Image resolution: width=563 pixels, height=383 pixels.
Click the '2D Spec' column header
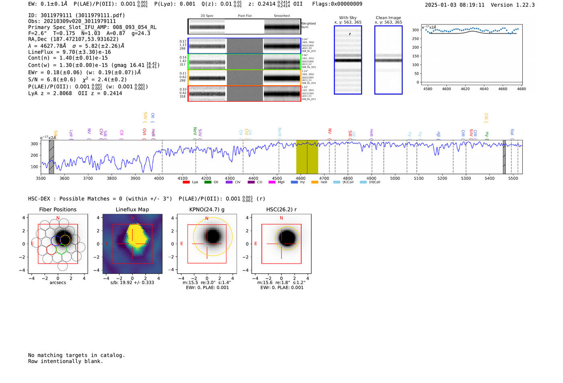207,16
